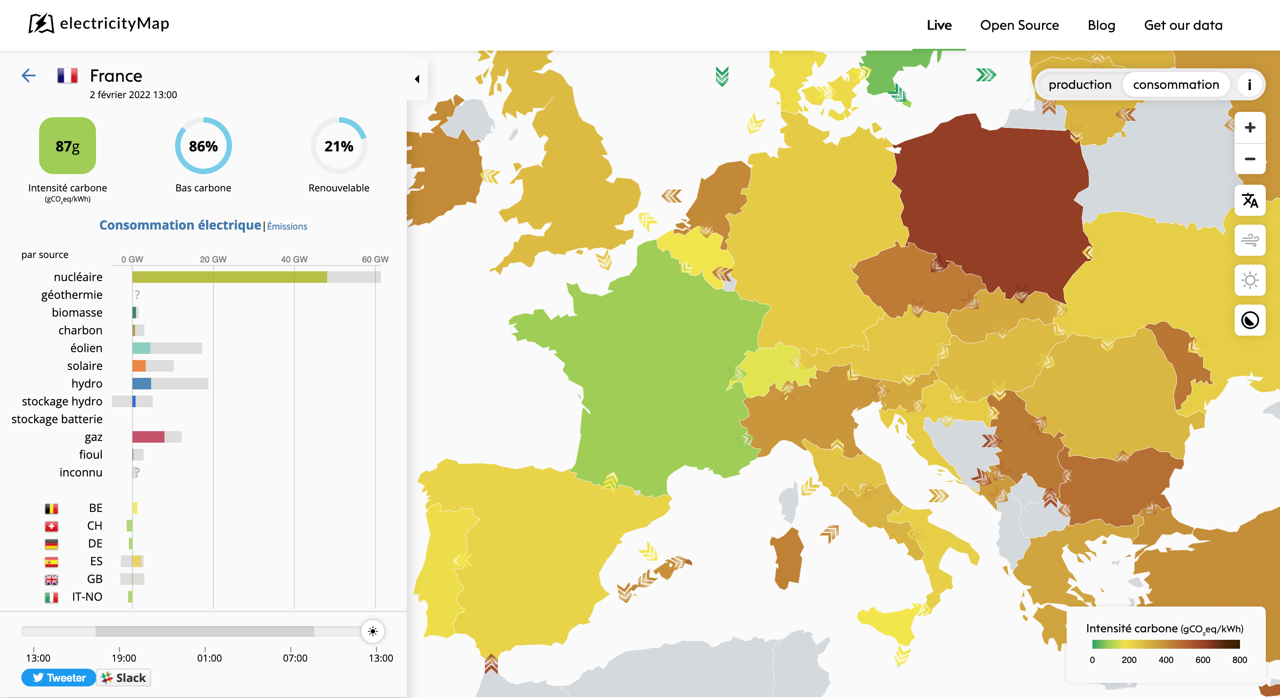Go back using the left arrow

click(29, 75)
